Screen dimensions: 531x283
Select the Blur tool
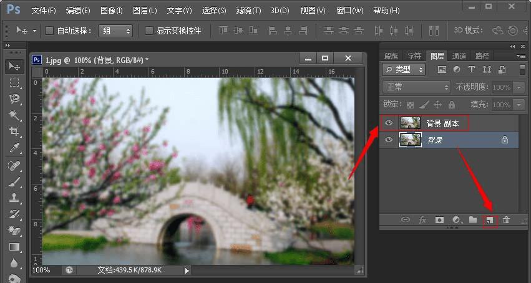point(14,263)
